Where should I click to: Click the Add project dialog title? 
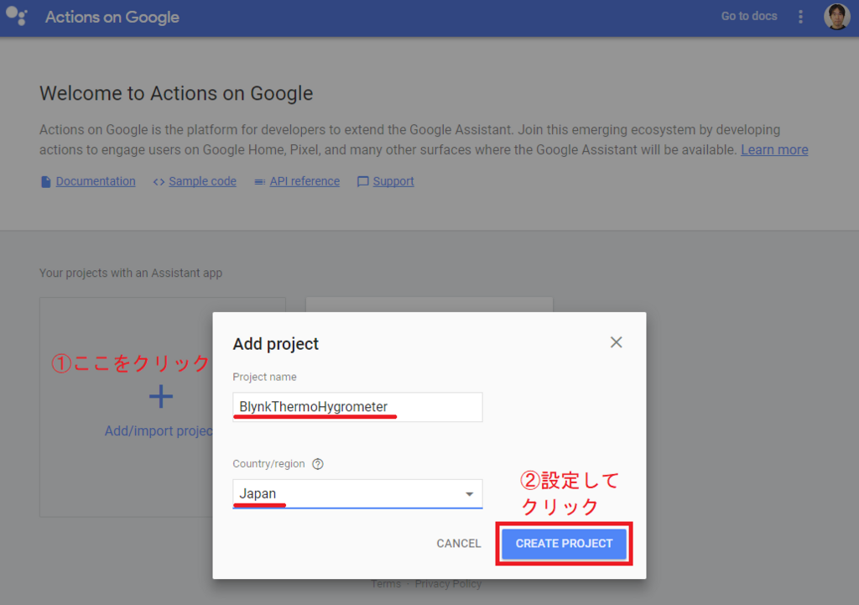pyautogui.click(x=275, y=344)
